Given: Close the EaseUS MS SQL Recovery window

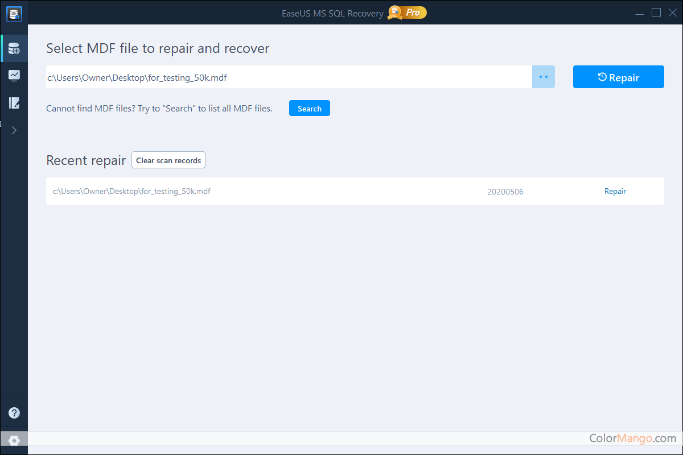Looking at the screenshot, I should 672,13.
